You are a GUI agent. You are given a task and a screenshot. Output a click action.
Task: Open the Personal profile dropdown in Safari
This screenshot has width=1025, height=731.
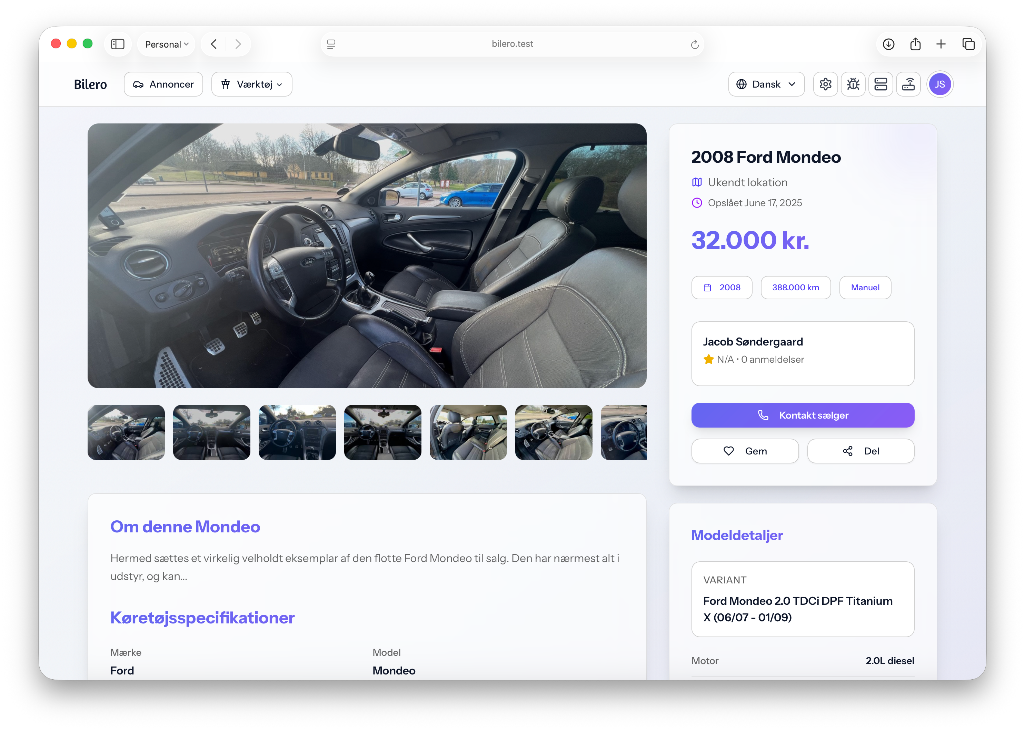[x=166, y=44]
